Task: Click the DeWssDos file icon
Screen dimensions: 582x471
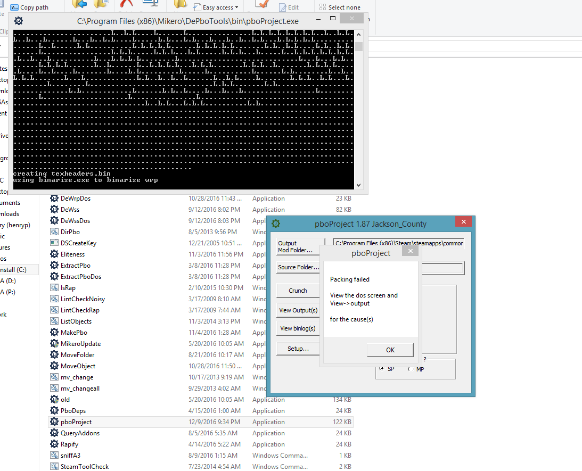Action: [x=54, y=221]
